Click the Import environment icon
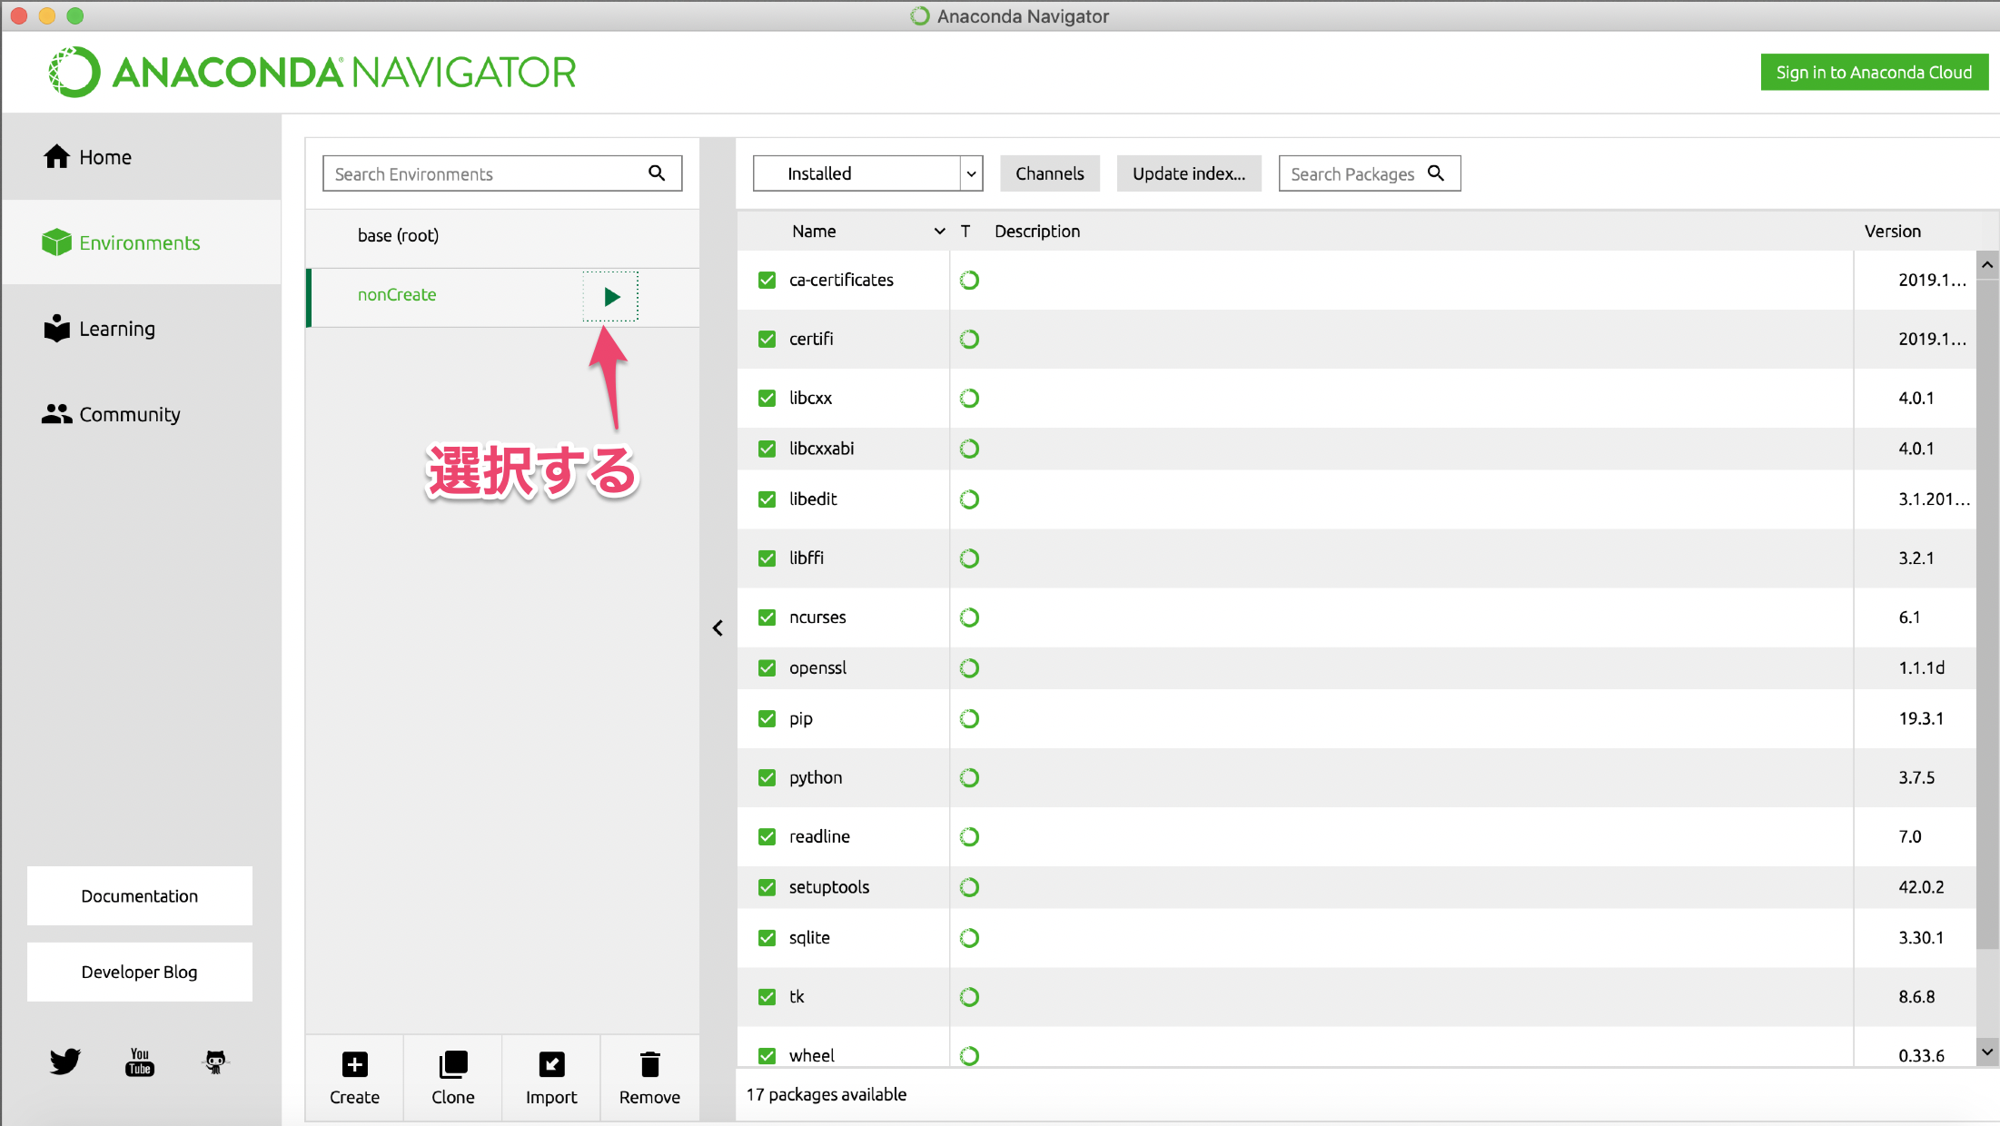This screenshot has width=2000, height=1126. click(551, 1064)
